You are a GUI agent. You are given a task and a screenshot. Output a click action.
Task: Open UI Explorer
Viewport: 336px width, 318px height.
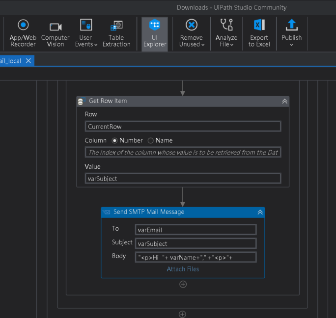pos(155,34)
